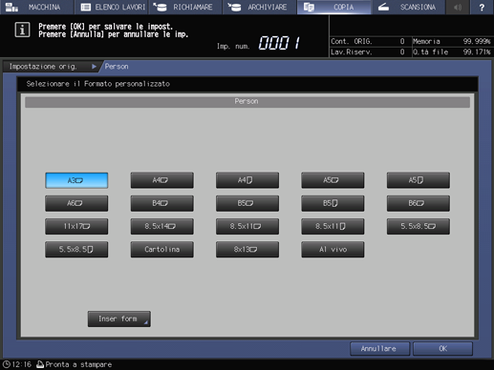Click the 'Lav.Riserv.' counter

[368, 51]
